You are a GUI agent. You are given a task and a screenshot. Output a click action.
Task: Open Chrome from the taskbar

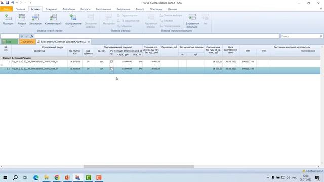click(57, 177)
